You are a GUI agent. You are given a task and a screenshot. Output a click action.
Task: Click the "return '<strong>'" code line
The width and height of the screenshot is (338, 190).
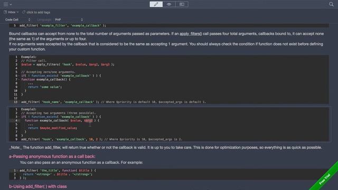point(58,174)
